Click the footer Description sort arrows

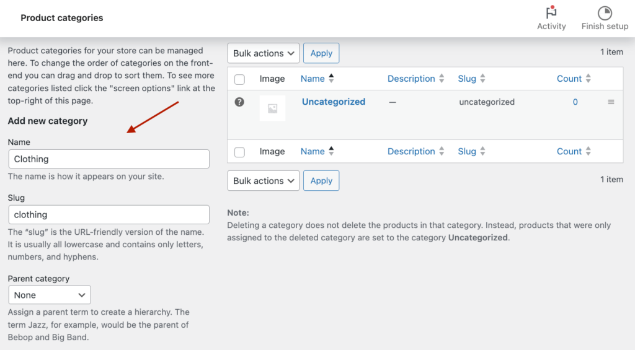click(442, 151)
